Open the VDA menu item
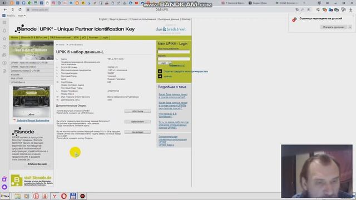Screen dimensions: 356x200 (76, 38)
